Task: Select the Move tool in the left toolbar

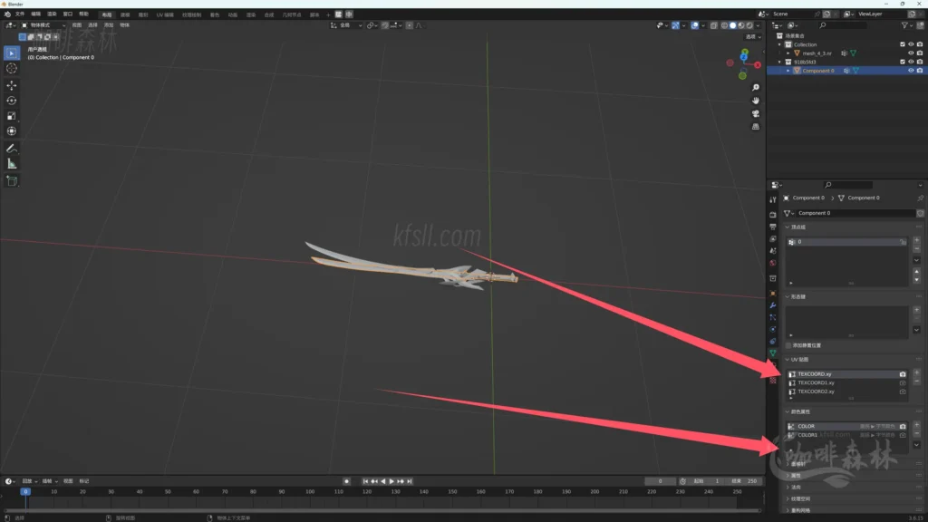Action: point(12,84)
